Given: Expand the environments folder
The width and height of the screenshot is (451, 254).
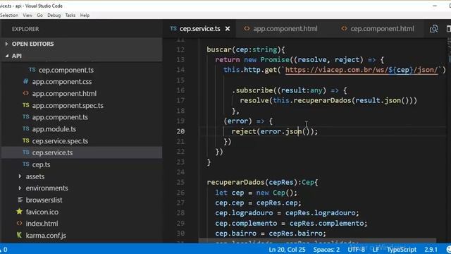Looking at the screenshot, I should [47, 188].
